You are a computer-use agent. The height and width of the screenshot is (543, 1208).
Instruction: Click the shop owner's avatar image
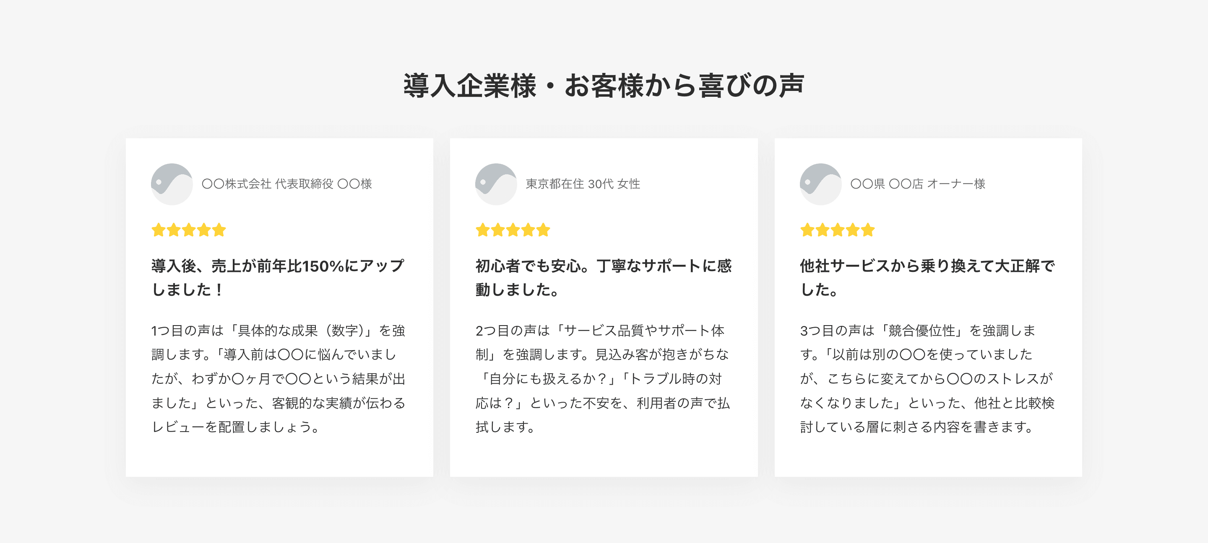[x=820, y=184]
